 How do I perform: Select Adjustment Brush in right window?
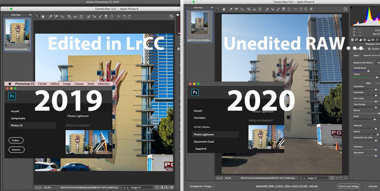[278, 9]
